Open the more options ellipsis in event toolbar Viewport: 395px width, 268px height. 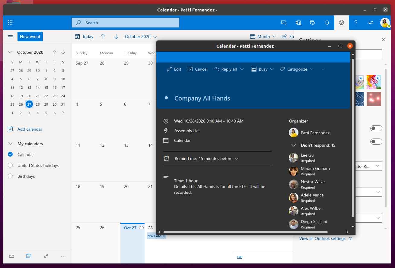(324, 69)
